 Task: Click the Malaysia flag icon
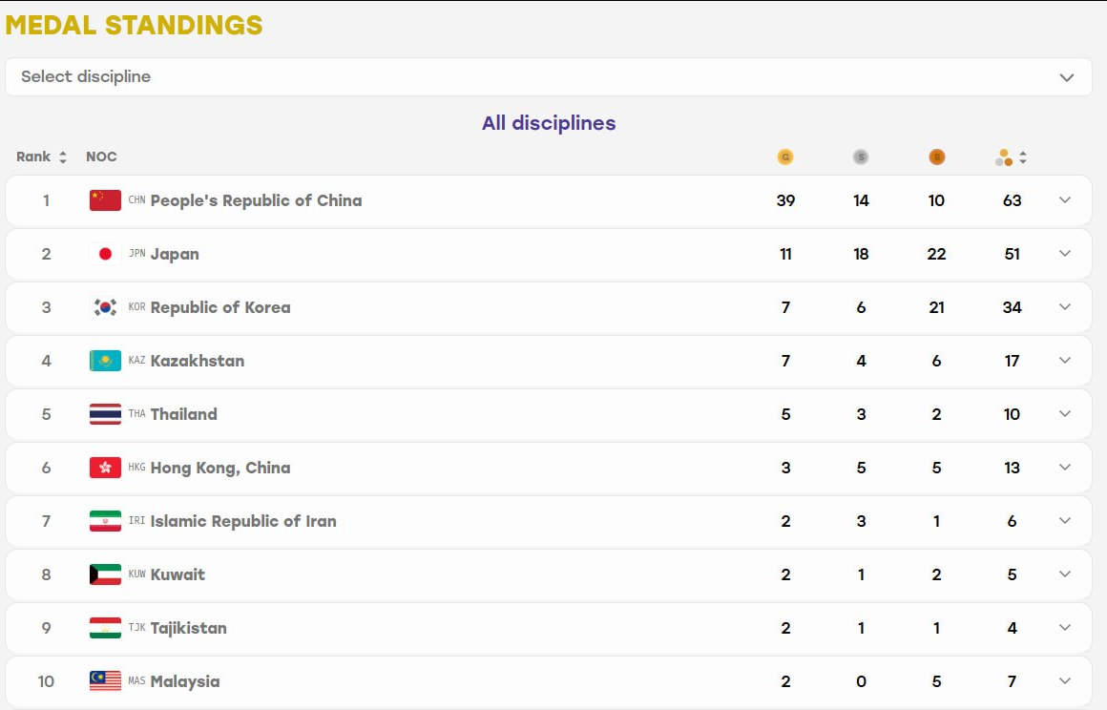pyautogui.click(x=105, y=681)
